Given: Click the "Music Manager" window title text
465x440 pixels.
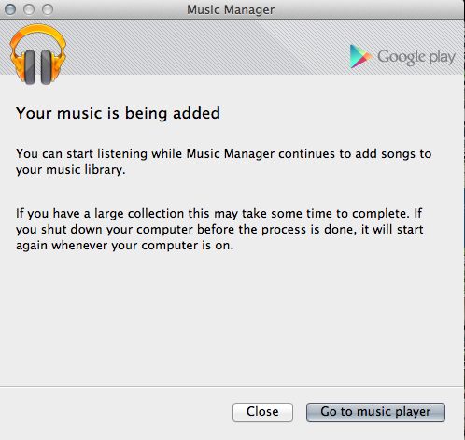Looking at the screenshot, I should pos(231,9).
